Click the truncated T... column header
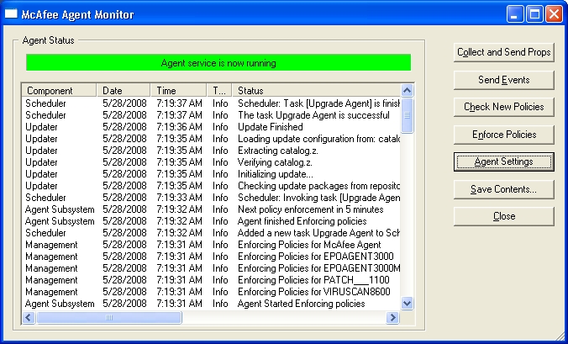Viewport: 568px width, 344px height. (x=219, y=90)
